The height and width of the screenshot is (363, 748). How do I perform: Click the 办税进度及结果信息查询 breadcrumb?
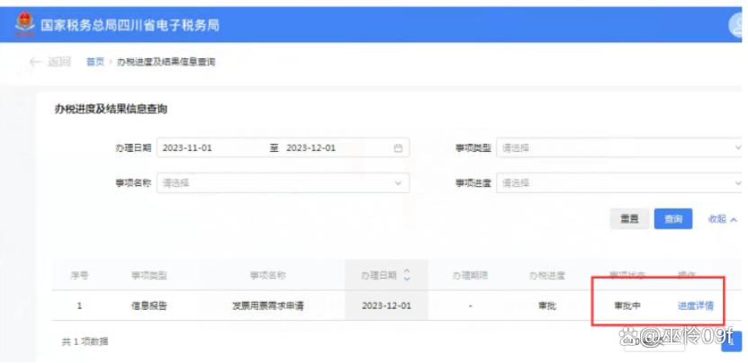pos(166,62)
